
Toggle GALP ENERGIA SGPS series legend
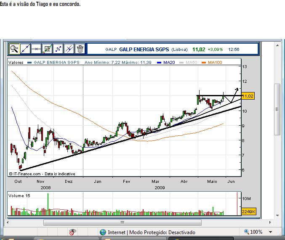(53, 63)
